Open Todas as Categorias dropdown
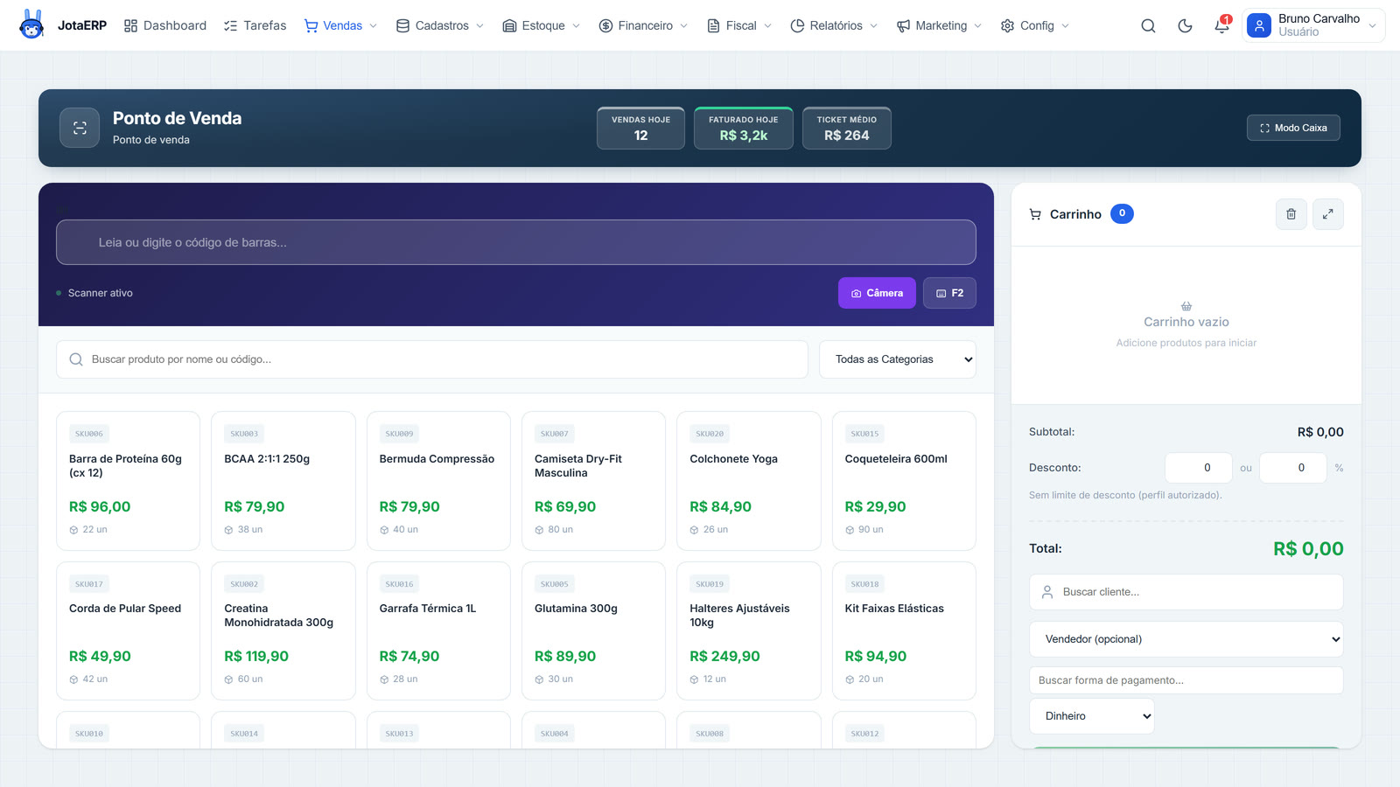Viewport: 1400px width, 787px height. click(x=898, y=359)
